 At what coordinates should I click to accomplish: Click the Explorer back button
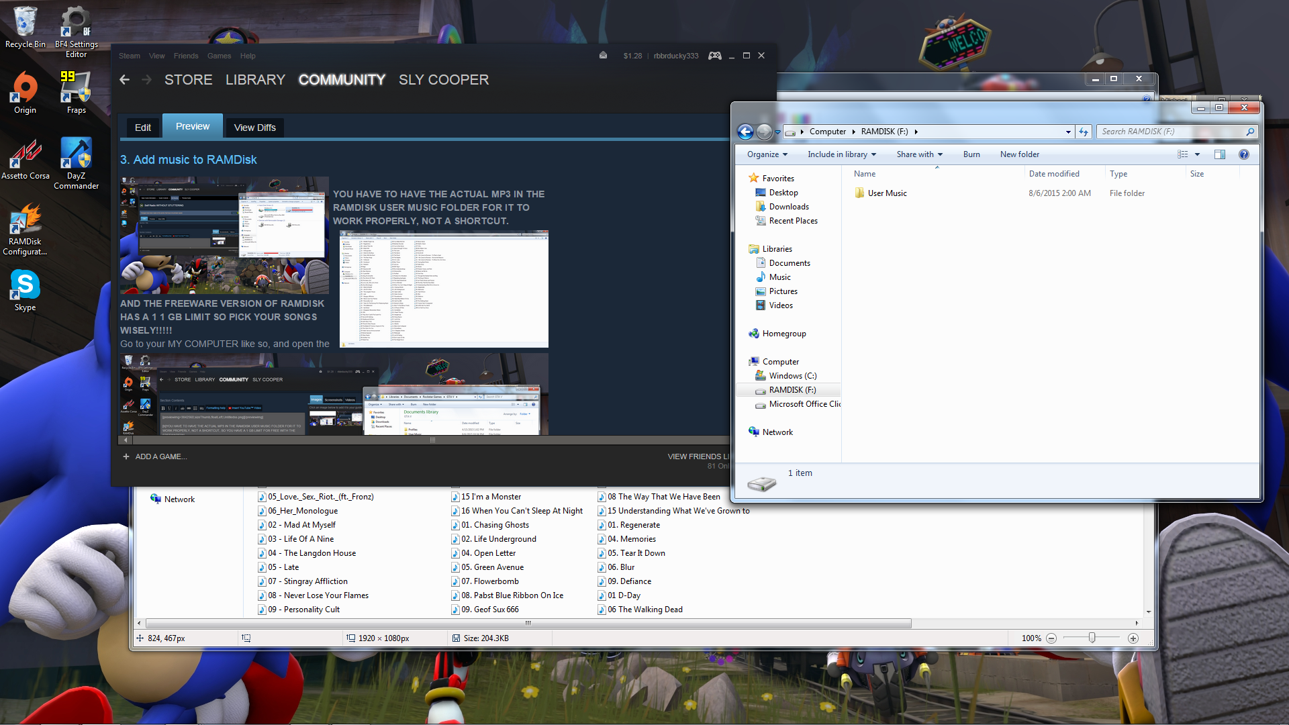745,132
